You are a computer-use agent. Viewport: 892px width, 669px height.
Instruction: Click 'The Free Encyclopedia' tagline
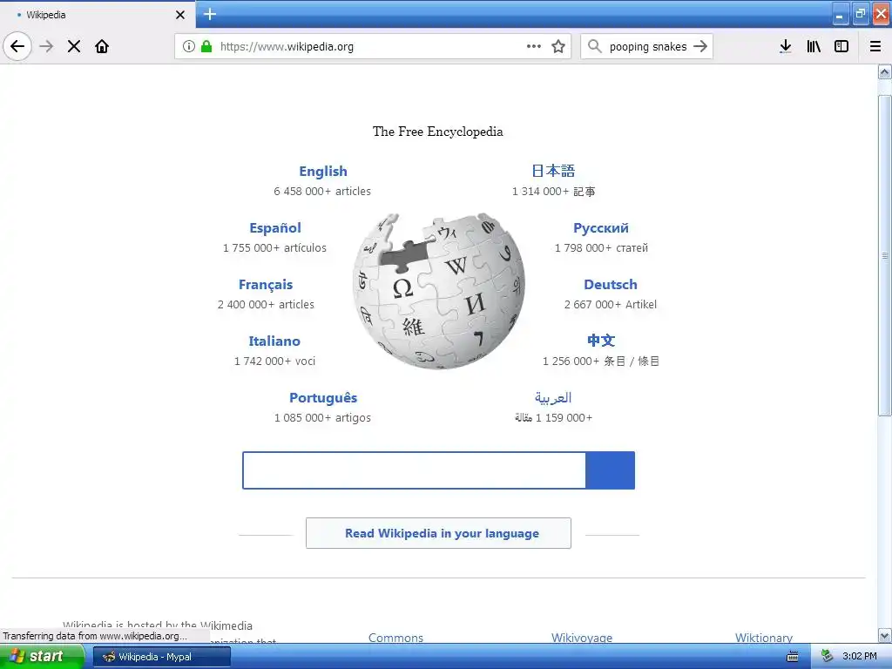(x=437, y=132)
